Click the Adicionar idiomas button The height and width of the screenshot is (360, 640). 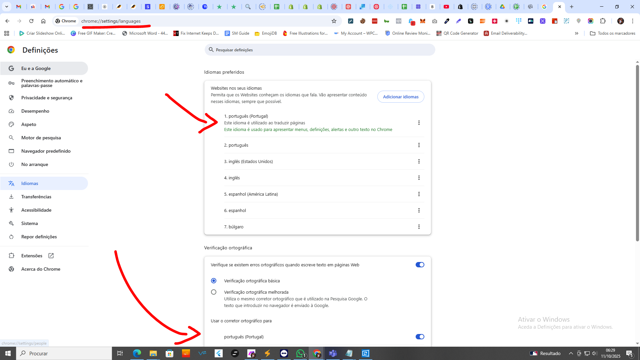(401, 97)
